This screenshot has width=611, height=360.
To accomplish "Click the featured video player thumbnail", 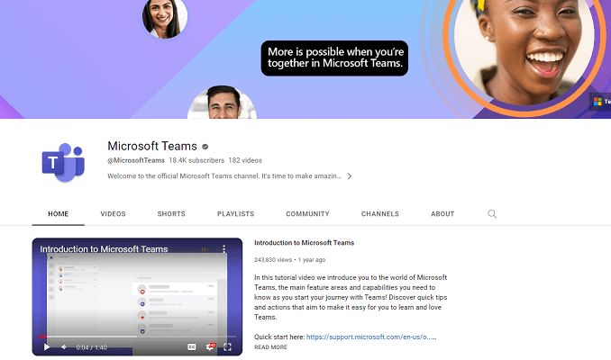I will click(x=137, y=297).
